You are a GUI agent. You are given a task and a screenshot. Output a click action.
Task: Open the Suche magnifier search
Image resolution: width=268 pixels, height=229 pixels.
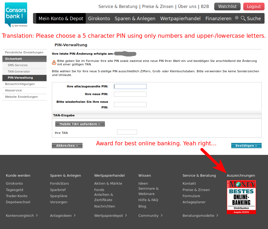(x=250, y=19)
